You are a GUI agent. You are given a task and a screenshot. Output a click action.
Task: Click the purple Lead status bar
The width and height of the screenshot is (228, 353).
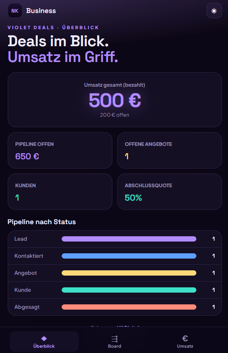(129, 239)
